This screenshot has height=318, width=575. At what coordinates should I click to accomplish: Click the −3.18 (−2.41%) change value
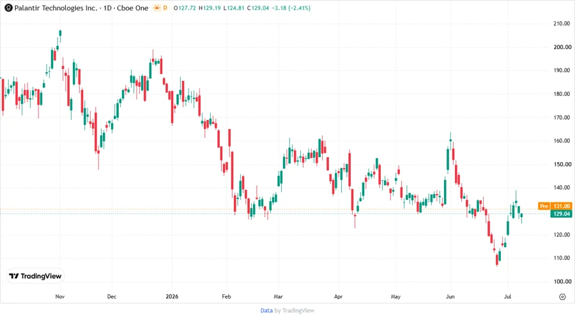(x=291, y=8)
